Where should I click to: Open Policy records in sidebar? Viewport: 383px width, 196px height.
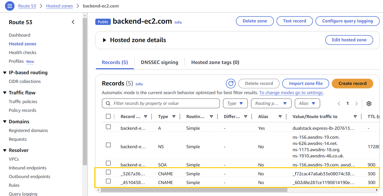click(x=23, y=110)
